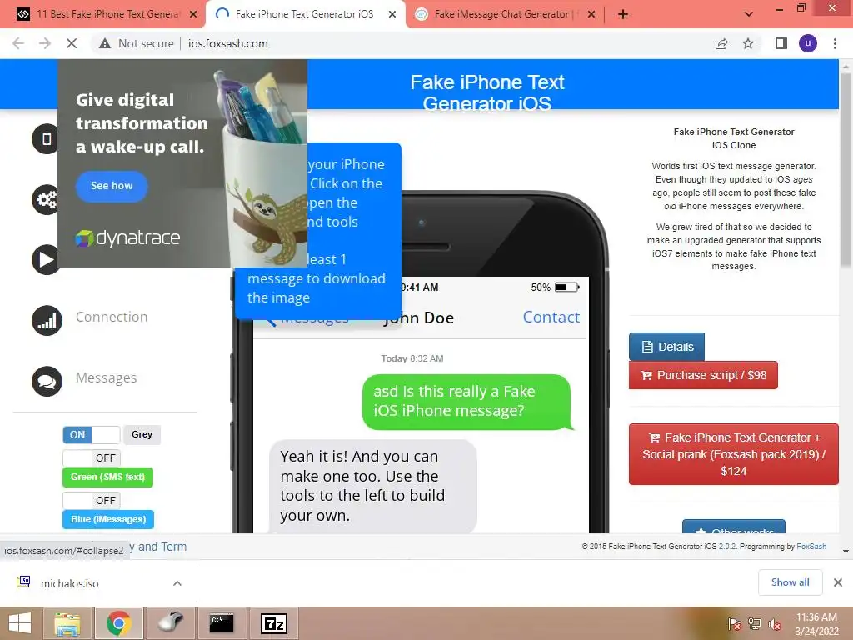Close the Fake iMessage Chat Generator tab
Screen dimensions: 853x640
[x=591, y=14]
